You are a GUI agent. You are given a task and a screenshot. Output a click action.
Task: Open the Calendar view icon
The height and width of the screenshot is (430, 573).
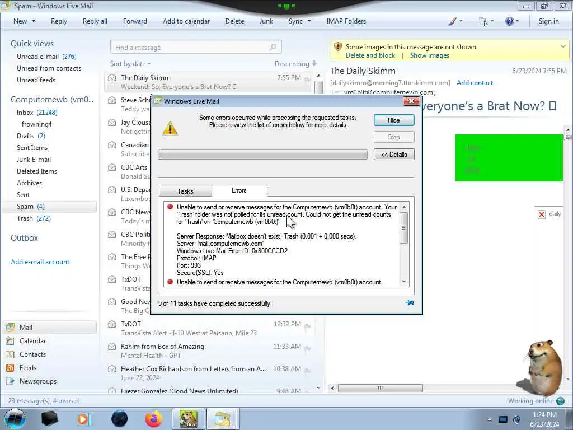click(x=10, y=341)
